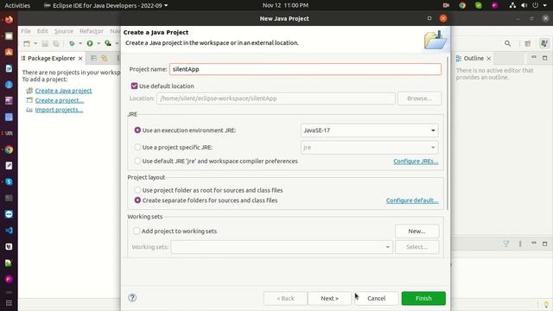Open Skype from the dock
Screen dimensions: 553x311
click(9, 182)
